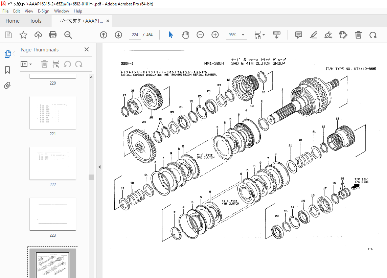Select page 221 thumbnail
This screenshot has height=278, width=387.
[x=52, y=113]
